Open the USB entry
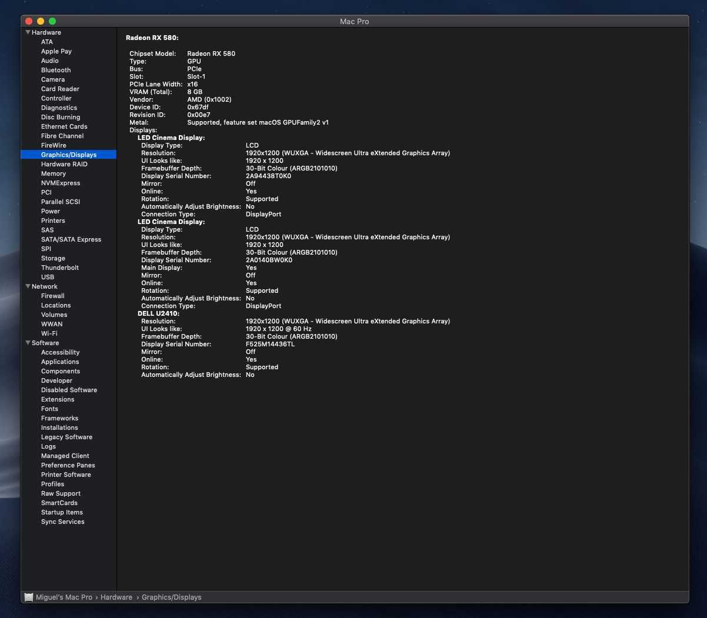Screen dimensions: 707x618 coord(48,277)
